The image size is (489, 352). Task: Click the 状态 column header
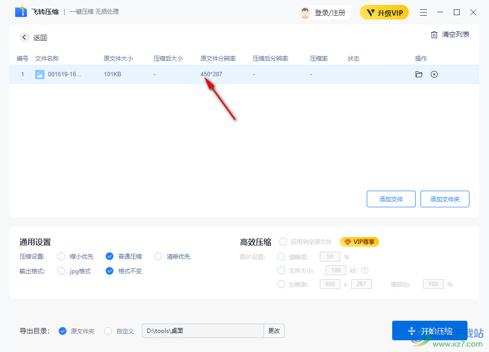click(x=354, y=59)
